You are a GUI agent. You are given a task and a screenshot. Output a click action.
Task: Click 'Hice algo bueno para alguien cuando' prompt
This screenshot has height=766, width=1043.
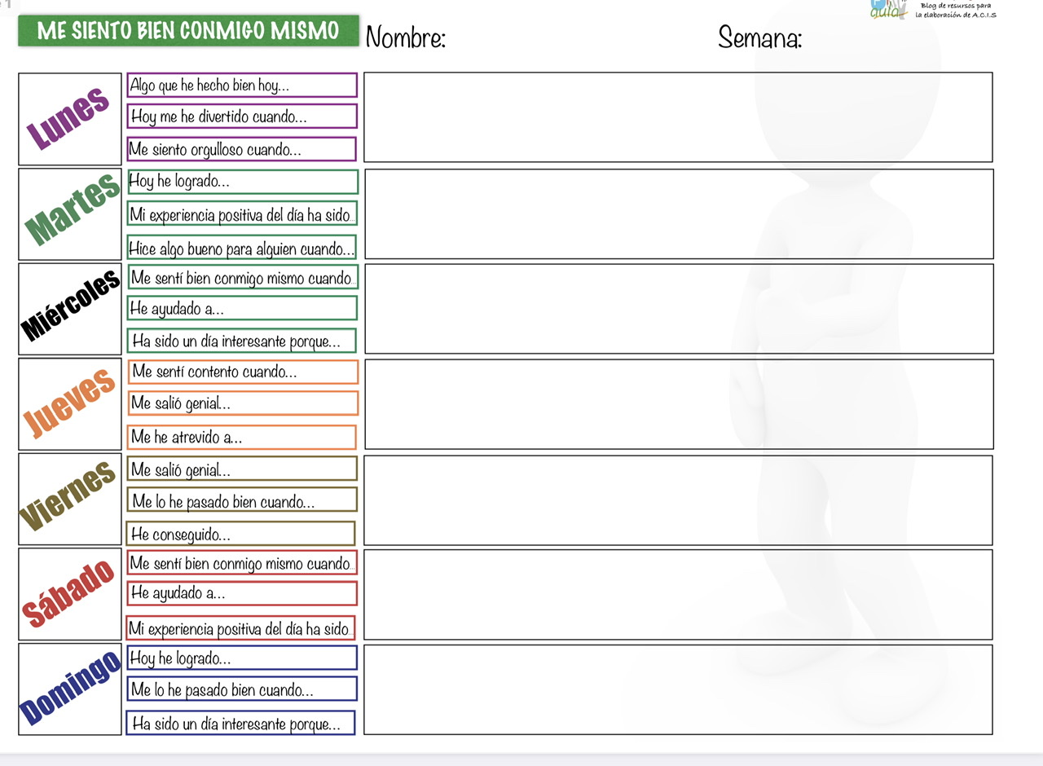(x=242, y=248)
